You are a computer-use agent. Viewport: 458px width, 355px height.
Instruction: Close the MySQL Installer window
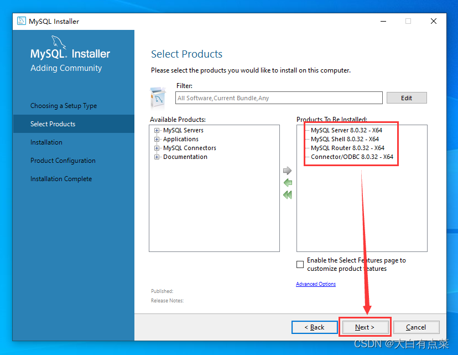point(434,22)
